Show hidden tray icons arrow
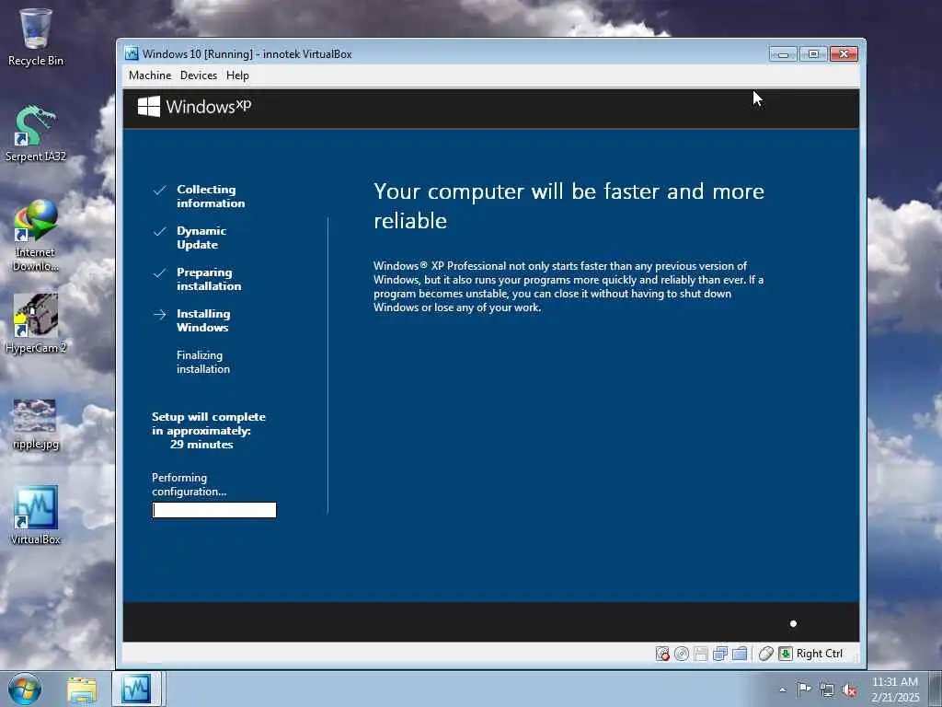This screenshot has width=942, height=707. click(782, 690)
